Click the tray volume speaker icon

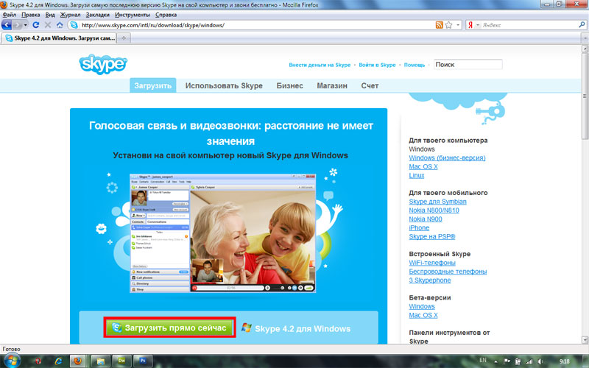540,361
